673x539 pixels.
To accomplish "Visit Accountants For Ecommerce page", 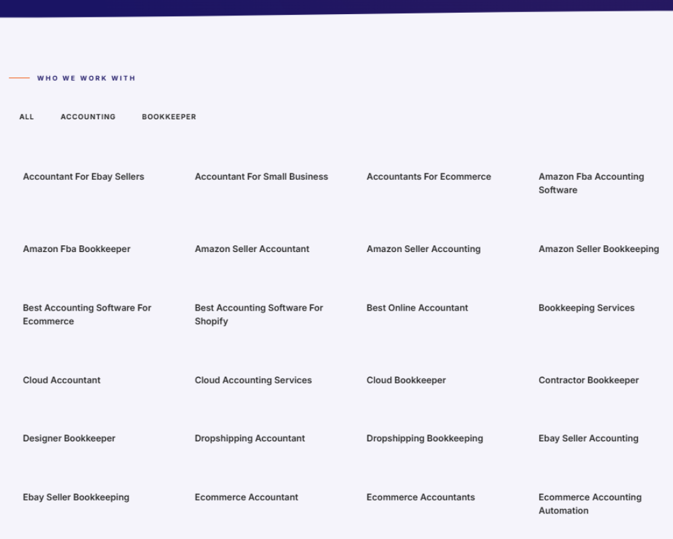I will point(429,177).
